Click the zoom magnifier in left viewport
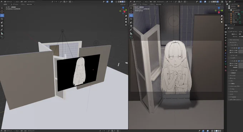Screen dimensions: 243x132 (x=126, y=16)
